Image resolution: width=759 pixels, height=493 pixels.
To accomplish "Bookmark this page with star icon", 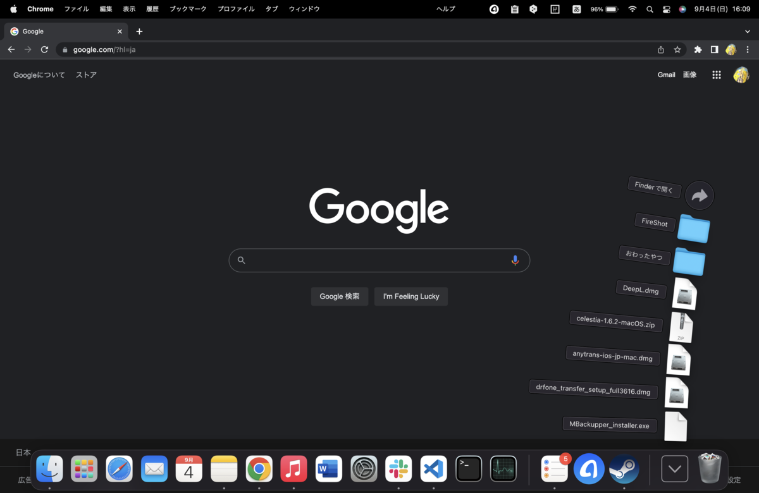I will 677,49.
